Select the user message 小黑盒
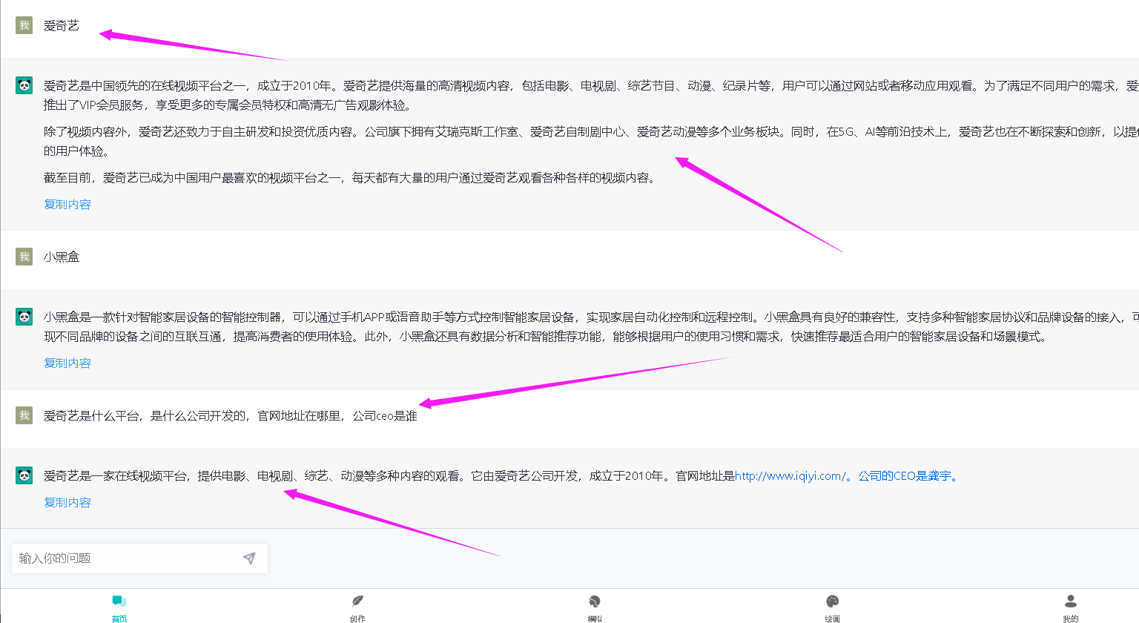The image size is (1139, 623). point(62,257)
